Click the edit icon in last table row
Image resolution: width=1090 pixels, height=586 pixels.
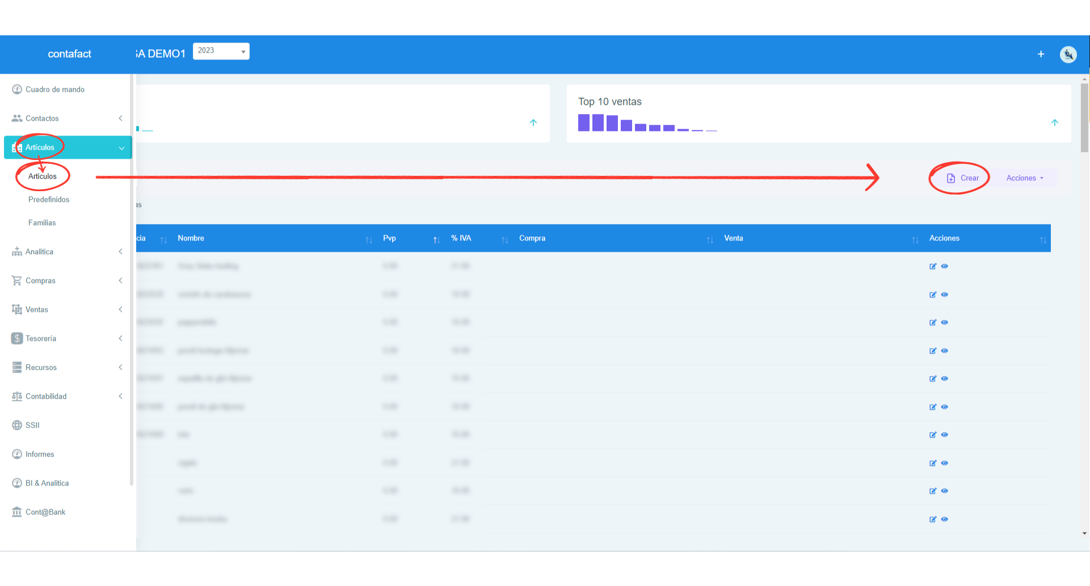(x=932, y=520)
